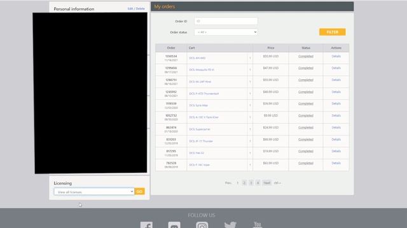Click the Licensing section heading

pos(63,183)
